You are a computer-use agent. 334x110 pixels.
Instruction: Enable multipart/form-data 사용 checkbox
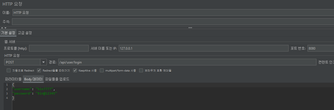pyautogui.click(x=102, y=70)
